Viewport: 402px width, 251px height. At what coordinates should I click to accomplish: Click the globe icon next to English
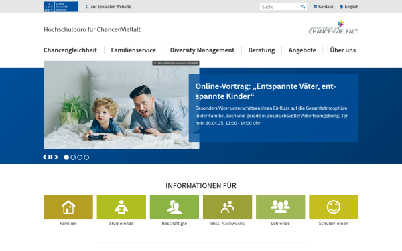pos(341,7)
